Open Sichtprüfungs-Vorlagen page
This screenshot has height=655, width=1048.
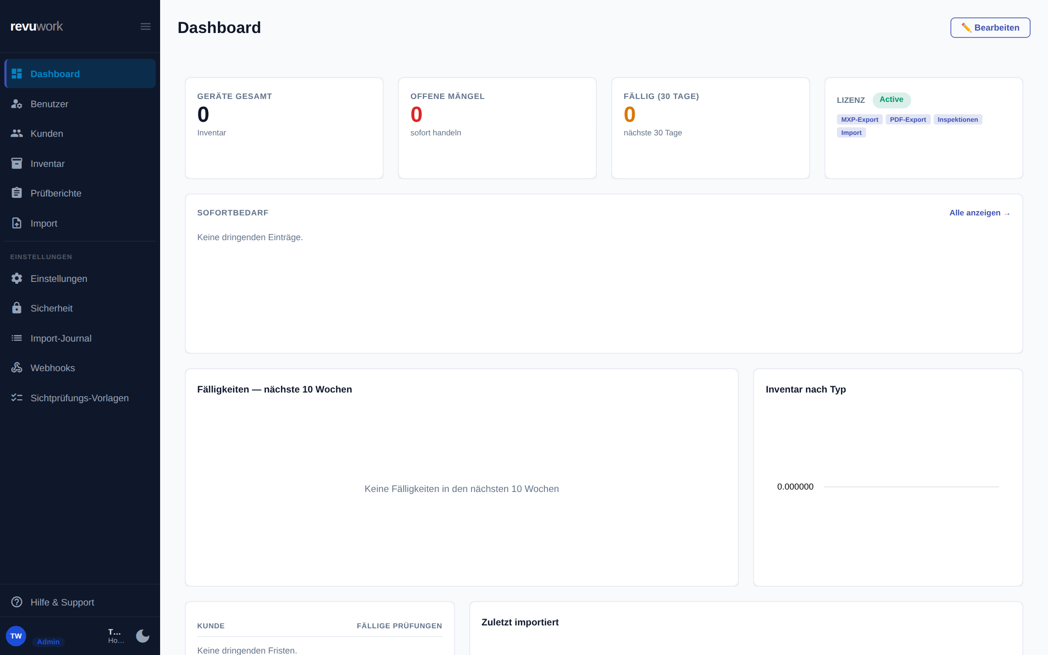click(80, 398)
